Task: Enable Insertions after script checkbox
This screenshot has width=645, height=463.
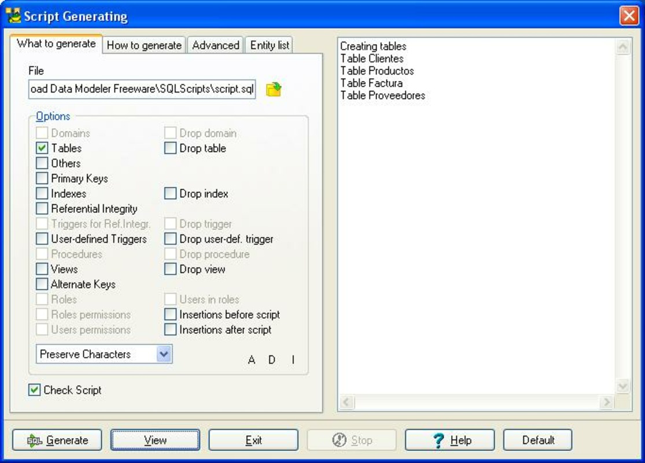Action: [170, 330]
